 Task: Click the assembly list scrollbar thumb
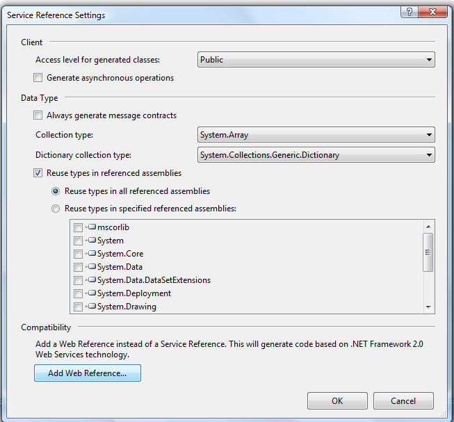click(428, 252)
